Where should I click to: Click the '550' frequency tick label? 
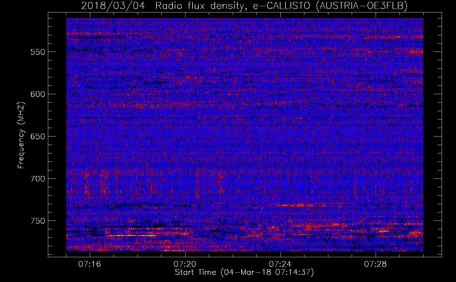pos(38,52)
